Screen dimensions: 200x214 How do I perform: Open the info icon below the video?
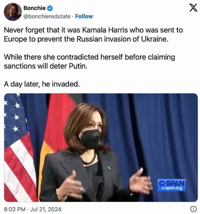pos(193,209)
